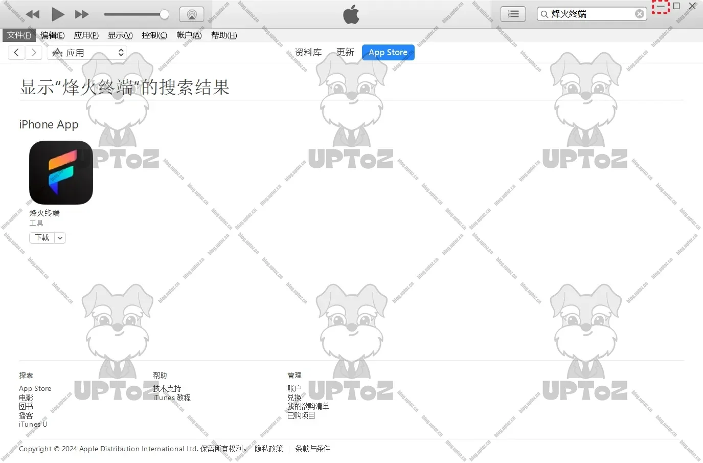Switch to the 资料库 tab

tap(308, 52)
